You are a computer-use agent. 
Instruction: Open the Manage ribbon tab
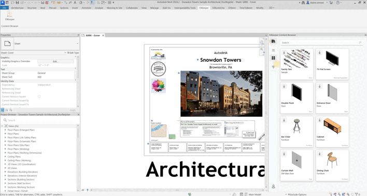coord(154,8)
